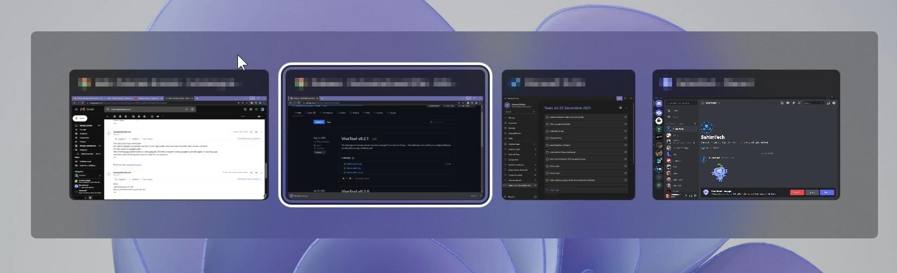Open the Gmail hamburger main menu
The width and height of the screenshot is (897, 273).
[76, 109]
